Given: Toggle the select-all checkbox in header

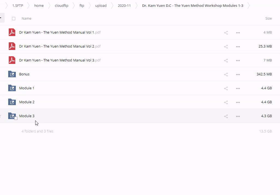Looking at the screenshot, I should point(14,19).
